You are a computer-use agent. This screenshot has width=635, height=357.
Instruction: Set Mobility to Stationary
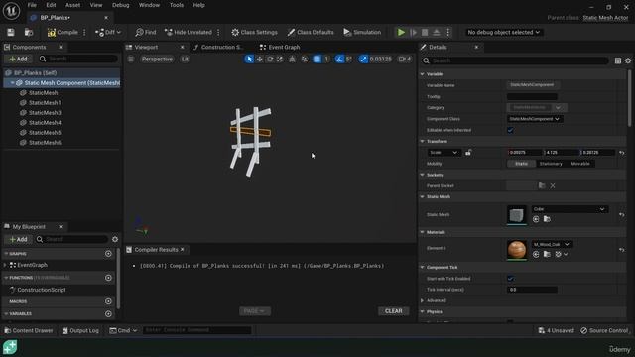tap(551, 164)
